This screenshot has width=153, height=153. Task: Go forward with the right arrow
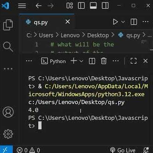(51, 6)
